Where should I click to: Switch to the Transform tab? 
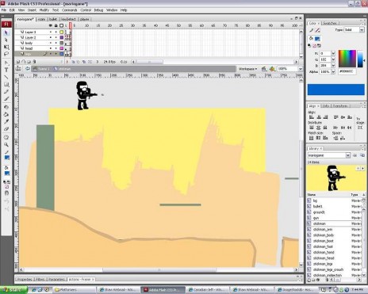[340, 106]
